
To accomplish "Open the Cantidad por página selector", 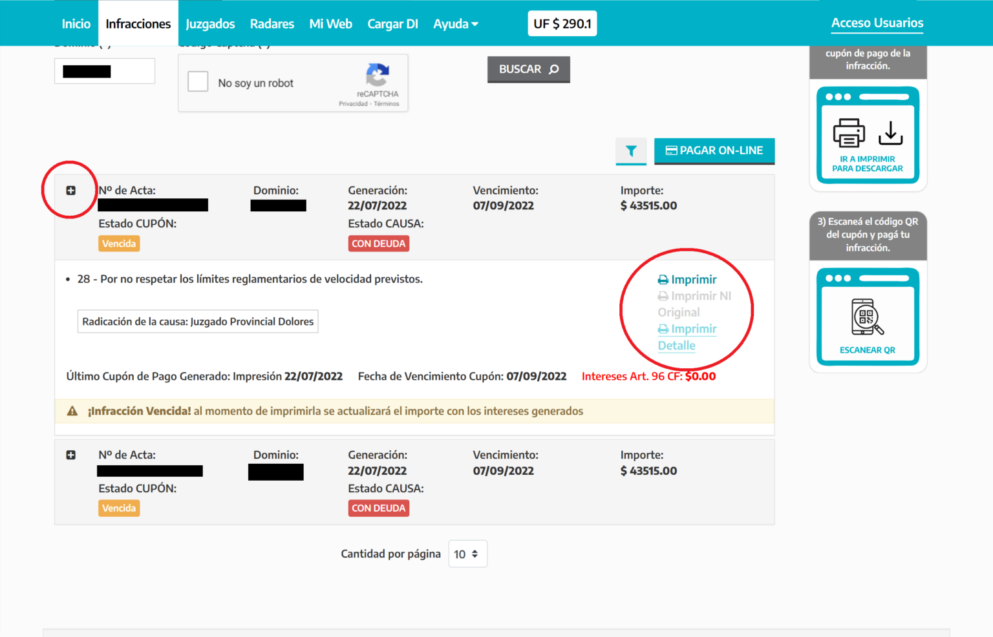I will click(467, 554).
